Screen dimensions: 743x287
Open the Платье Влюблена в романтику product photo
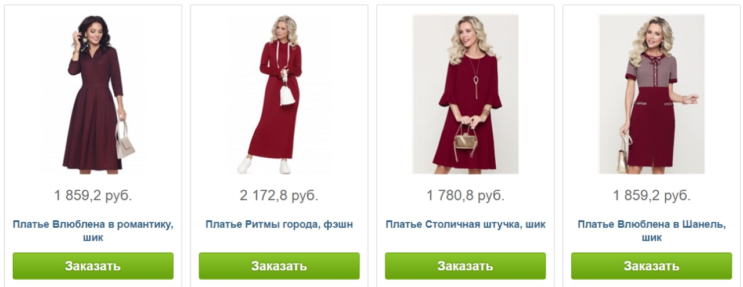point(93,94)
